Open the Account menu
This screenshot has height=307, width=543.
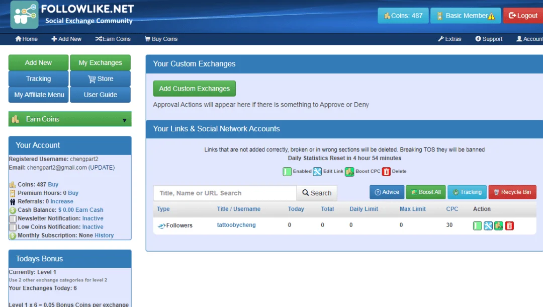(529, 39)
